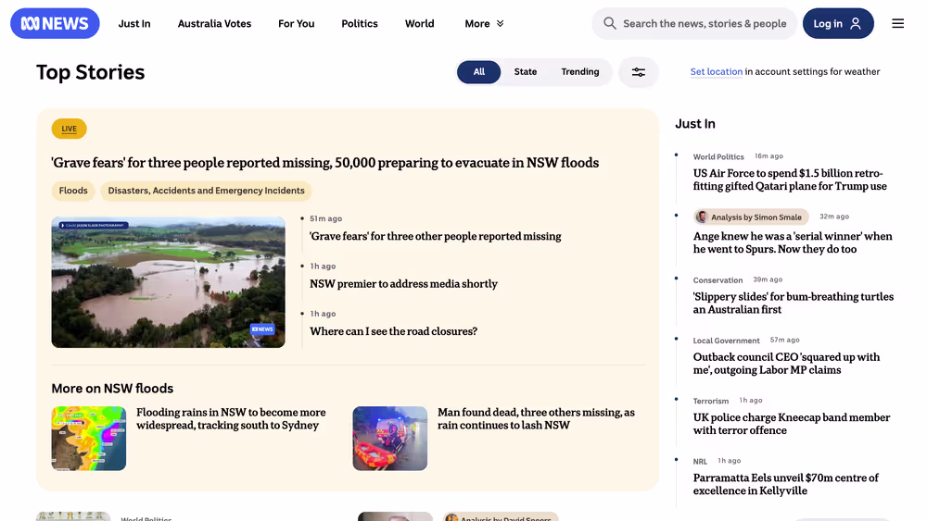This screenshot has width=927, height=521.
Task: Click the Top Stories heading
Action: tap(91, 72)
